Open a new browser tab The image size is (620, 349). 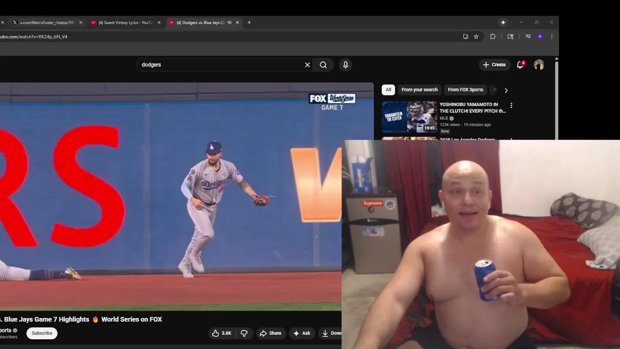249,22
